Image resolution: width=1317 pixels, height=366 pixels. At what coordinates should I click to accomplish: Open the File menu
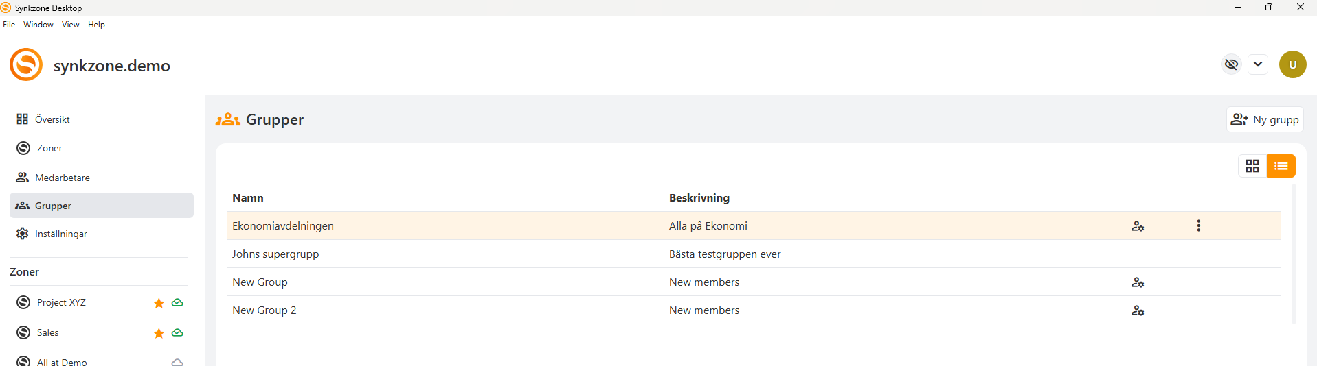pyautogui.click(x=9, y=25)
